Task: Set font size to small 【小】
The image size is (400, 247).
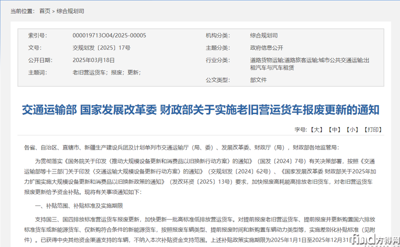Action: (x=353, y=129)
